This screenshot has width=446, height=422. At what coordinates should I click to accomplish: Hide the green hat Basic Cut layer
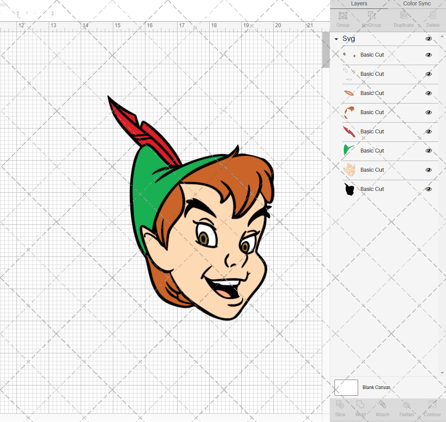pos(428,151)
